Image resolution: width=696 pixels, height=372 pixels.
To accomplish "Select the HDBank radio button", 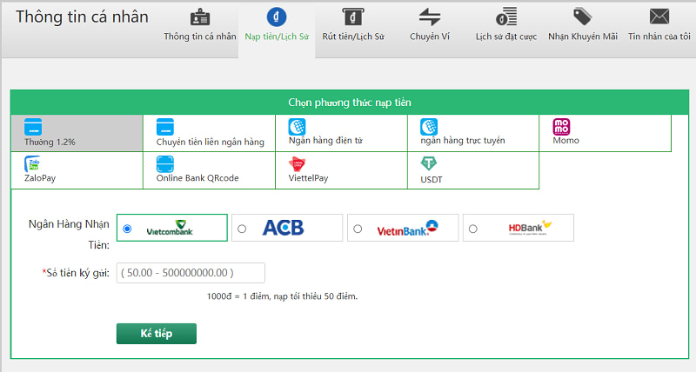I will pos(473,229).
